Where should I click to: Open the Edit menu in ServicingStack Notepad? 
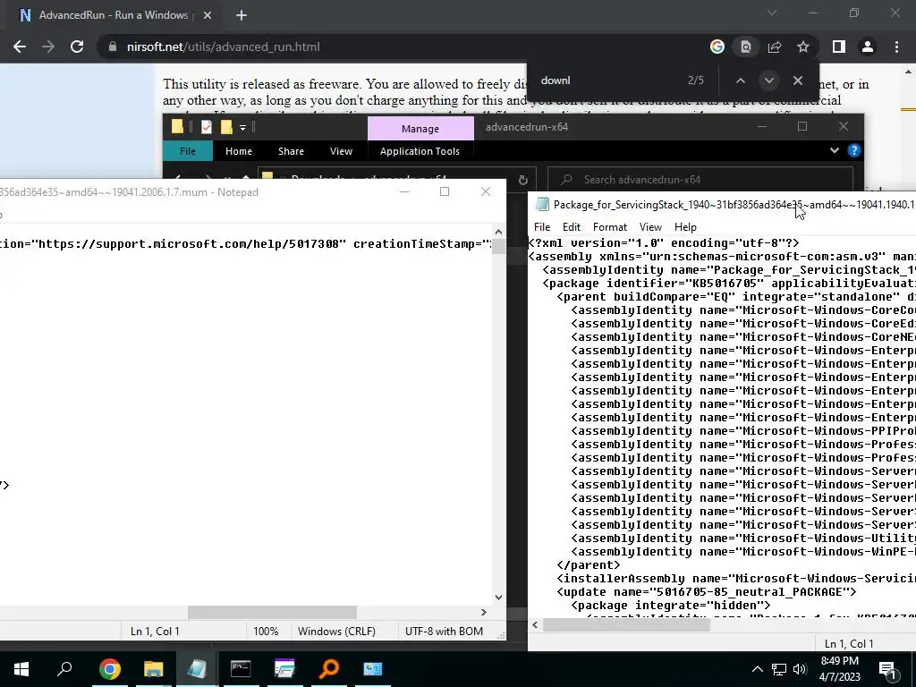coord(572,226)
